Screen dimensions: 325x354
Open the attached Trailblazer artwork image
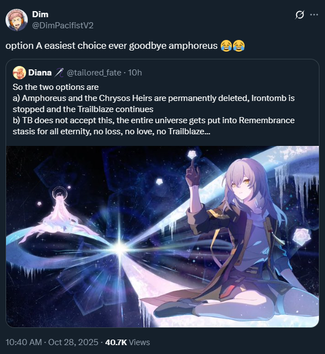point(162,236)
